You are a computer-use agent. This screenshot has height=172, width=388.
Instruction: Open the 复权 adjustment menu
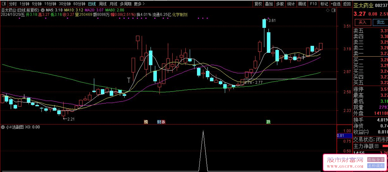tap(258, 4)
